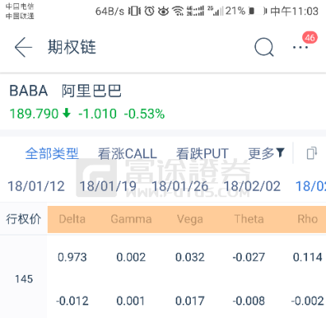
Task: Select the 全部类型 tab
Action: click(52, 153)
